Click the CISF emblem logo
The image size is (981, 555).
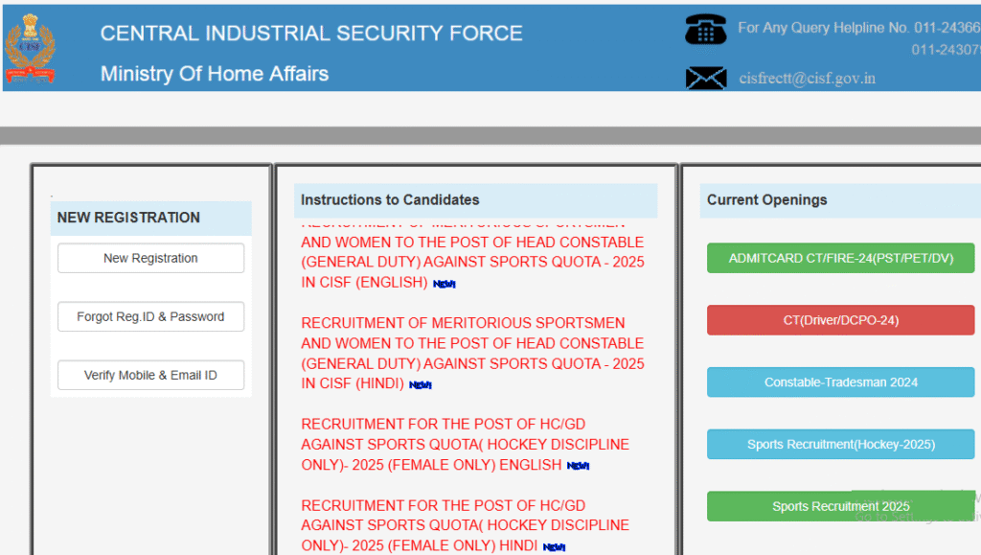(30, 49)
